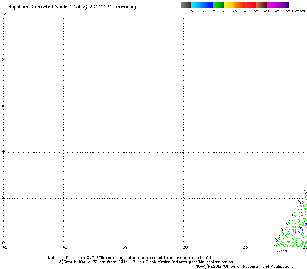
Task: Click the NOAA/NESDIS Office of Research credit
Action: click(244, 267)
